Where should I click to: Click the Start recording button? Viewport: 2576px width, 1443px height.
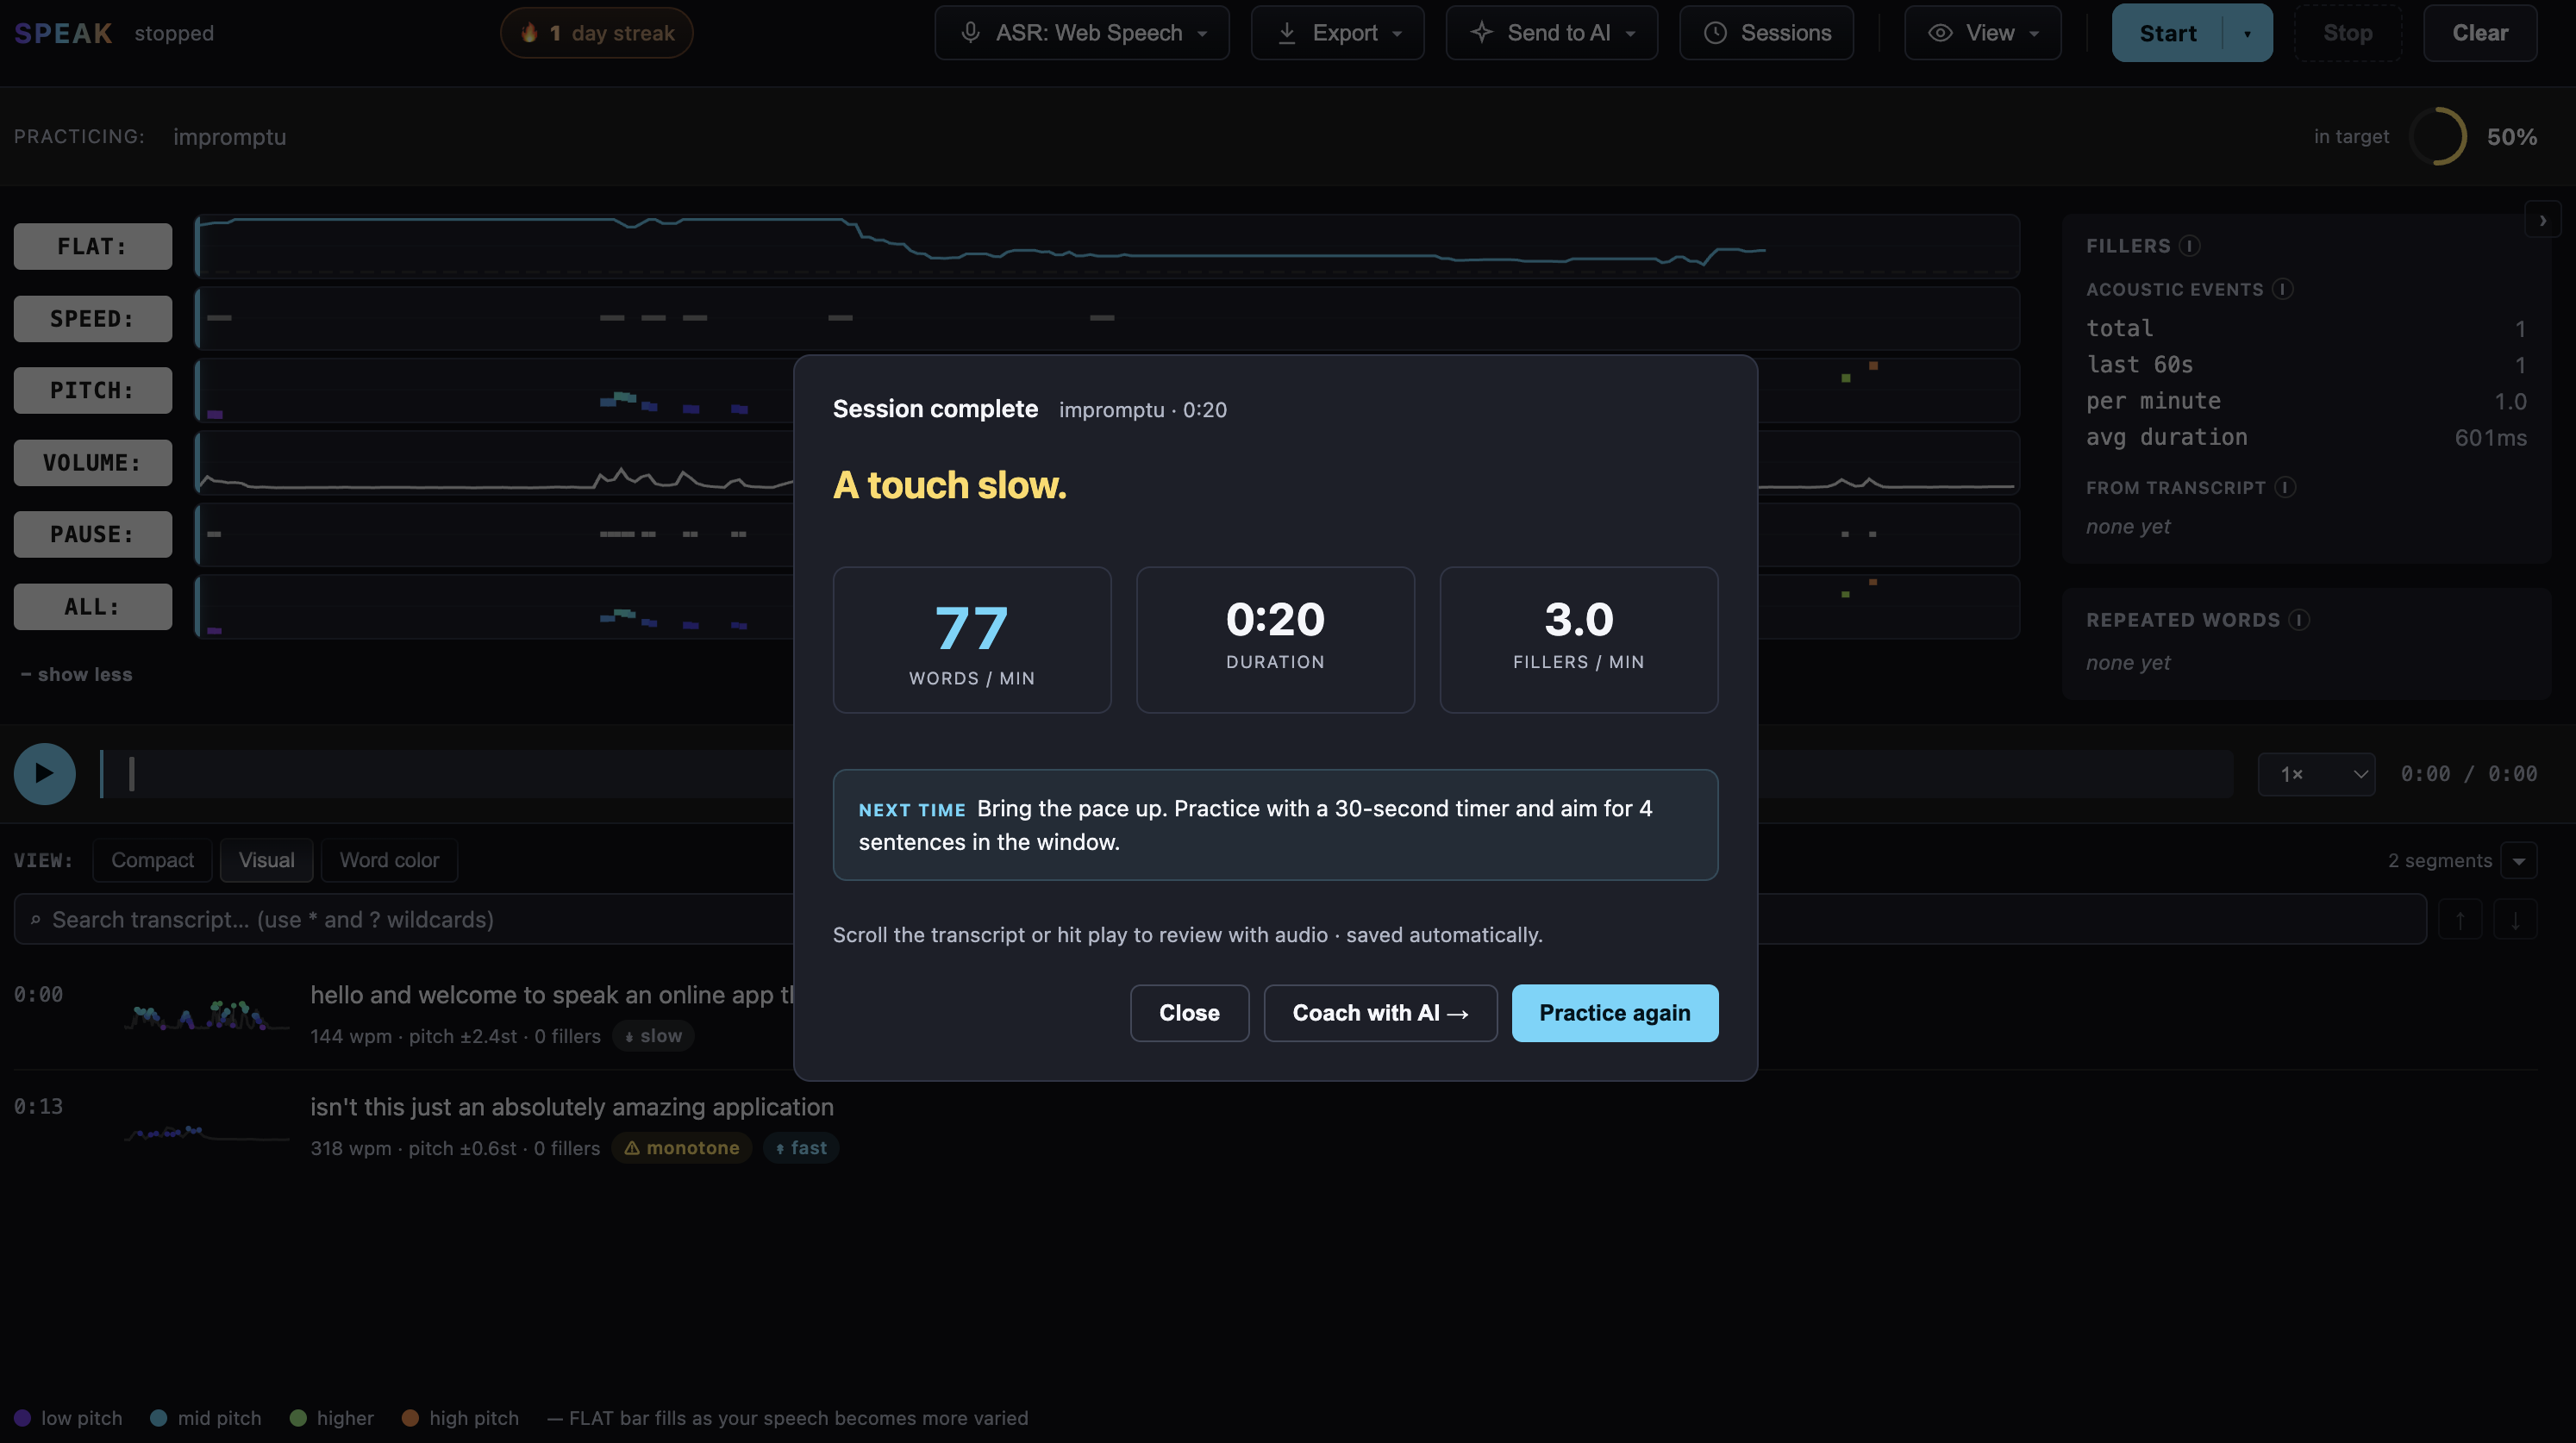(x=2168, y=33)
